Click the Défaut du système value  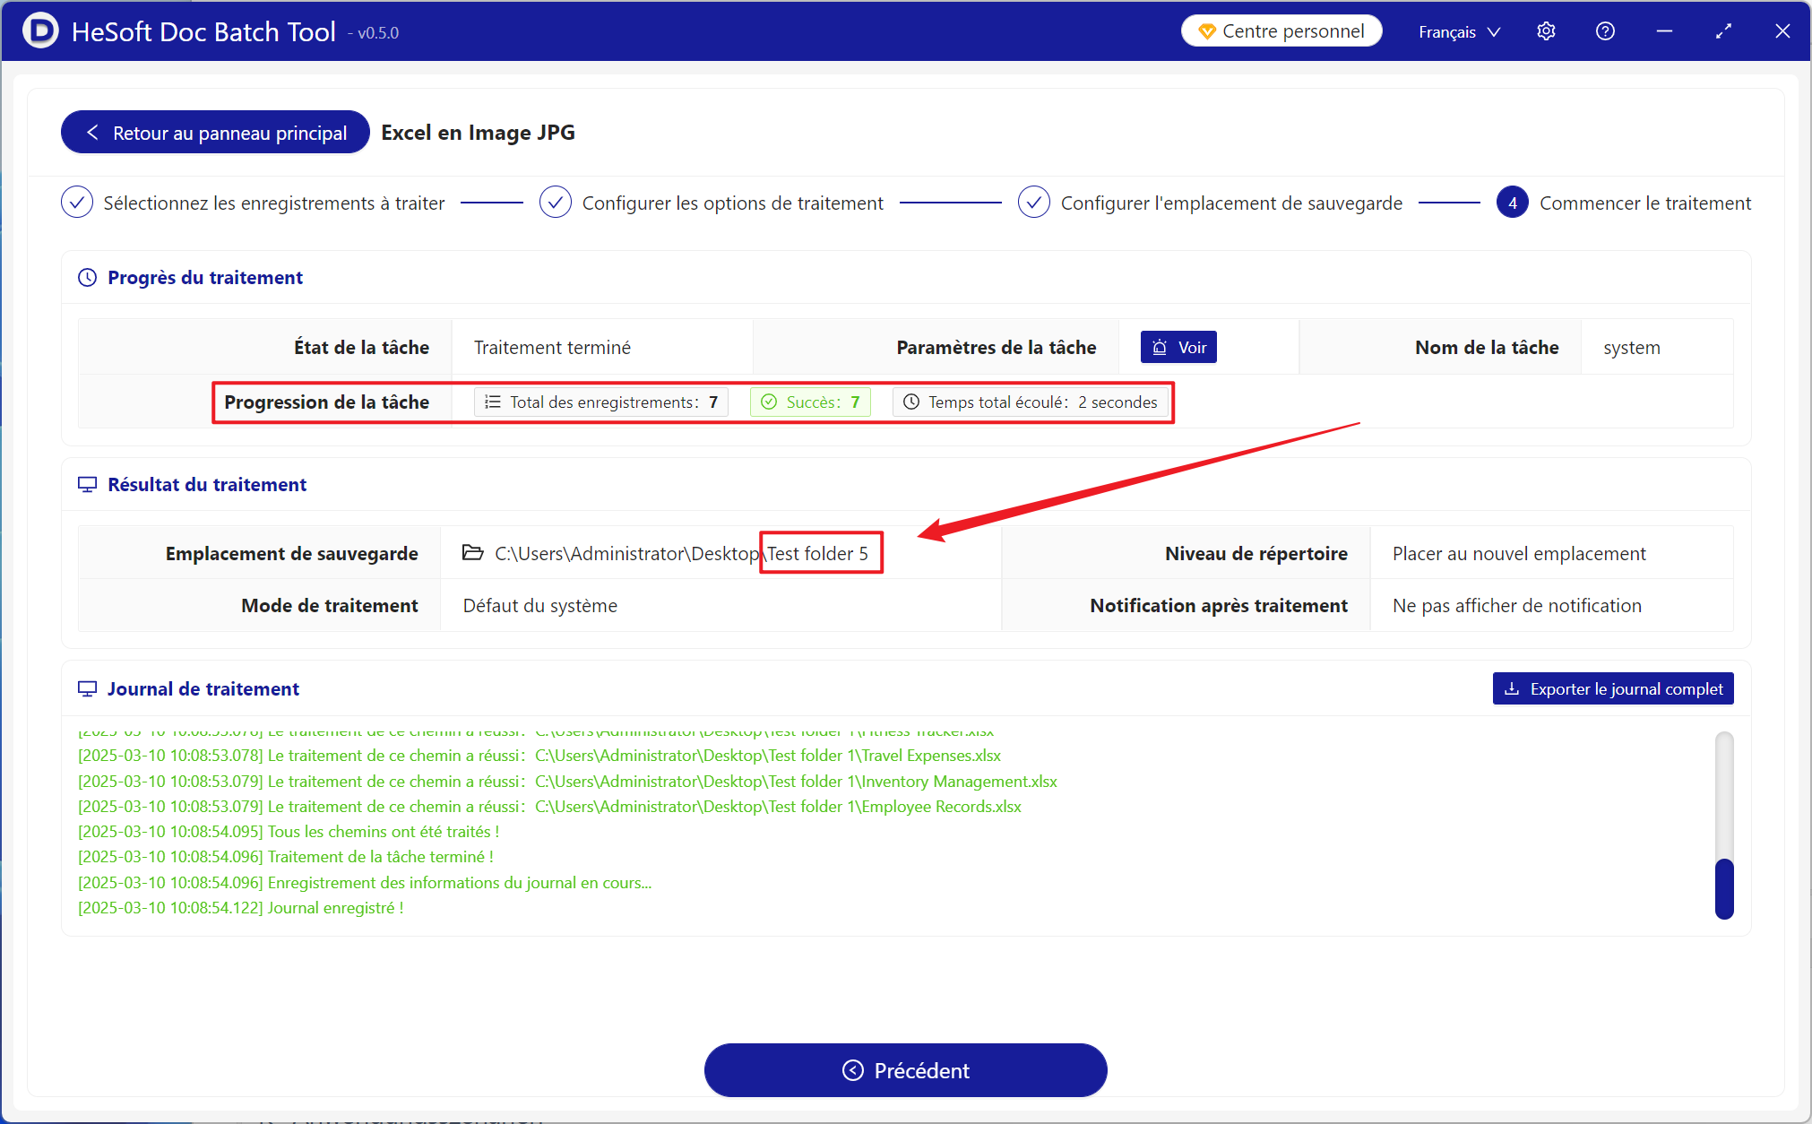540,606
